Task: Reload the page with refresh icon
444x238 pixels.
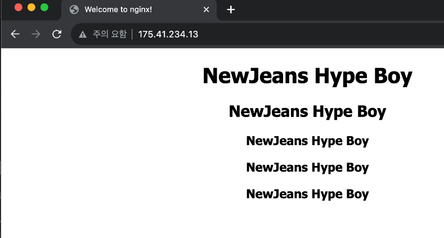Action: click(57, 34)
